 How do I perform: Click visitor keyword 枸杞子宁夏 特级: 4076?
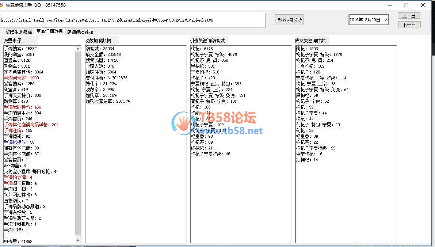pyautogui.click(x=214, y=54)
